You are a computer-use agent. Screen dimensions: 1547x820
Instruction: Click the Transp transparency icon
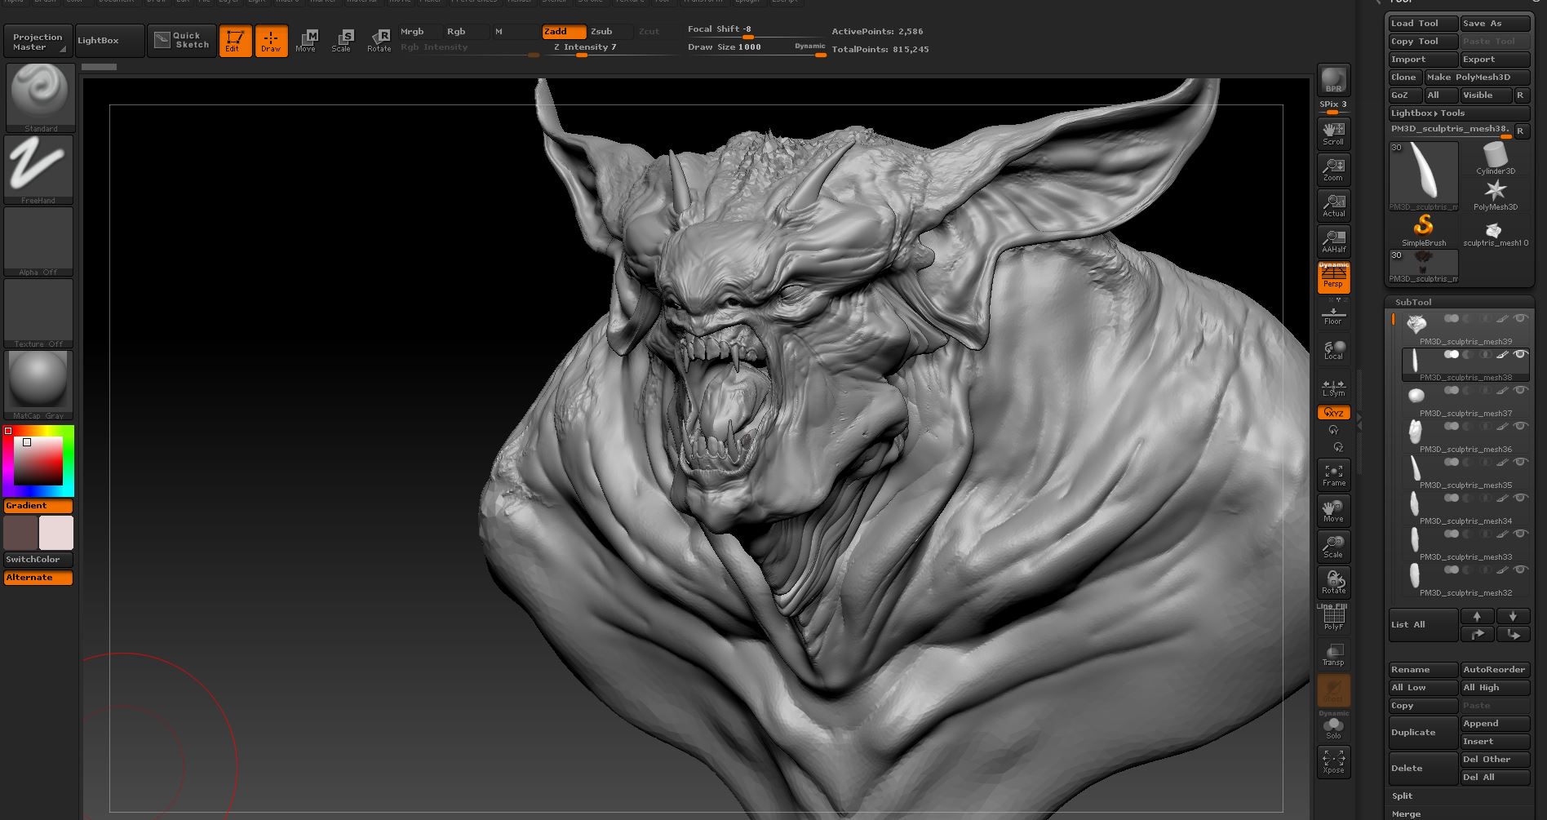click(x=1333, y=654)
